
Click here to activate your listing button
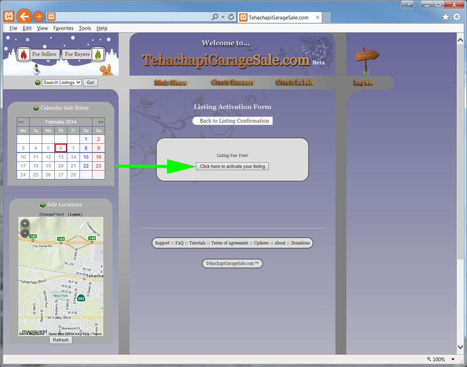(x=232, y=167)
